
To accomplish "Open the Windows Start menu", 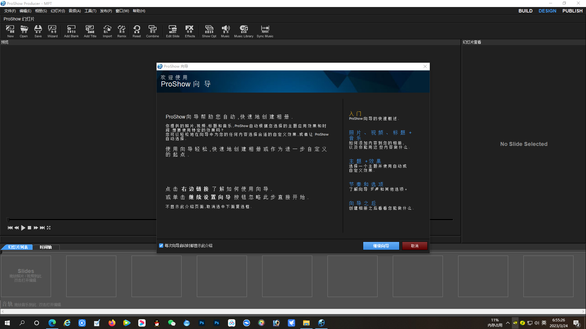I will click(7, 323).
